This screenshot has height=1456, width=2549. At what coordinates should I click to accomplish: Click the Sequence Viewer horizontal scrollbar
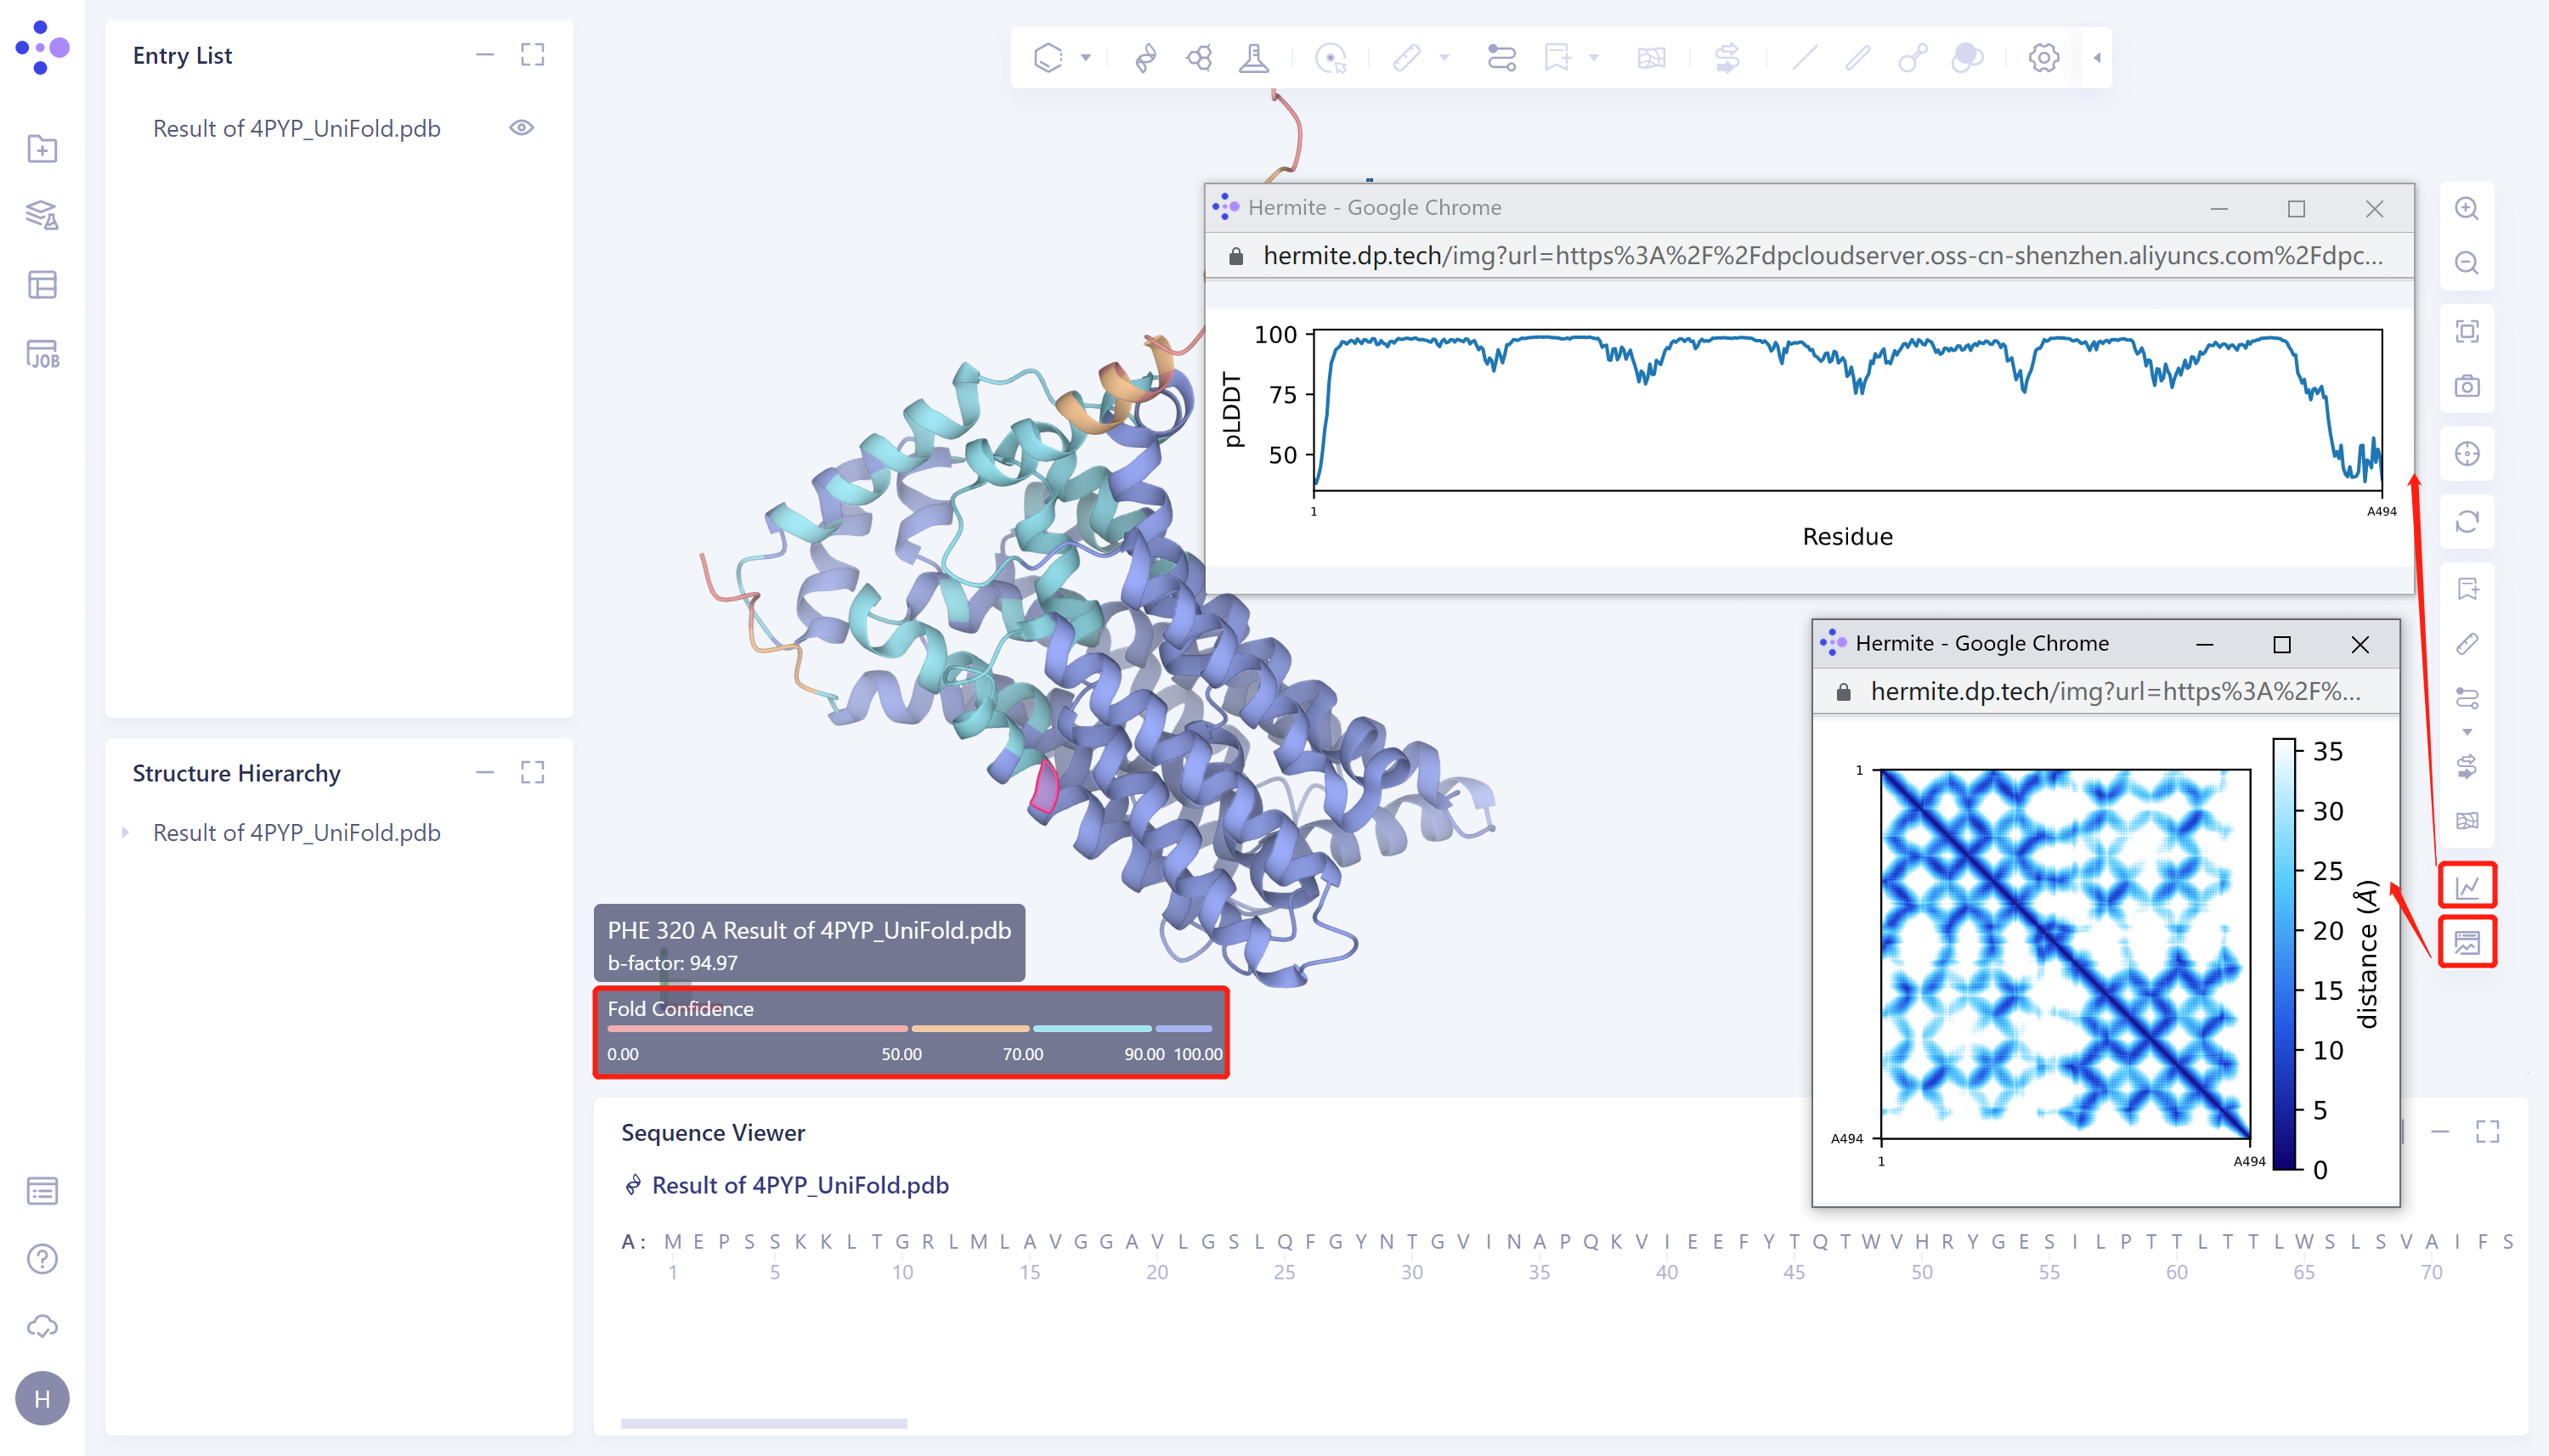pos(763,1422)
